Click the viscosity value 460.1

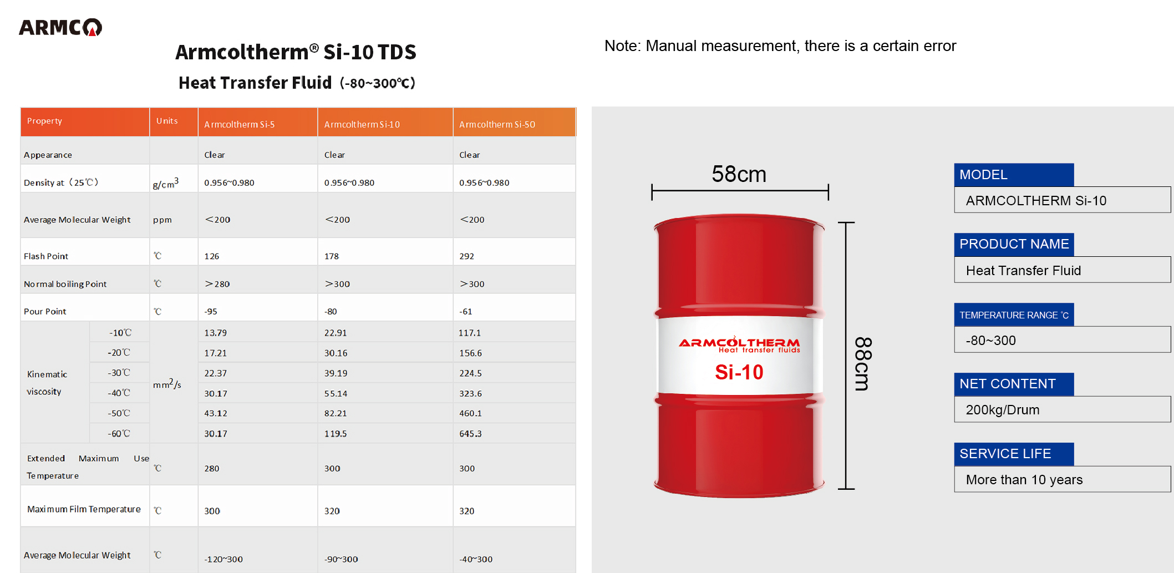click(470, 413)
